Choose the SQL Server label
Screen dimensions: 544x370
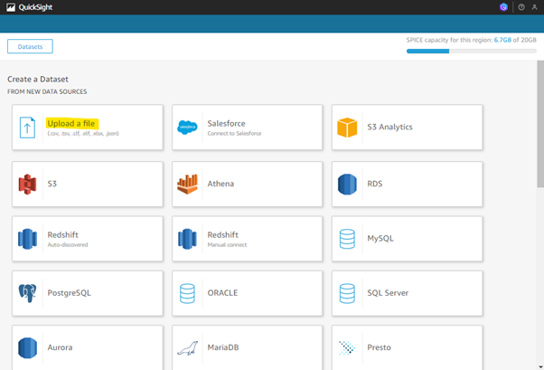[x=388, y=293]
